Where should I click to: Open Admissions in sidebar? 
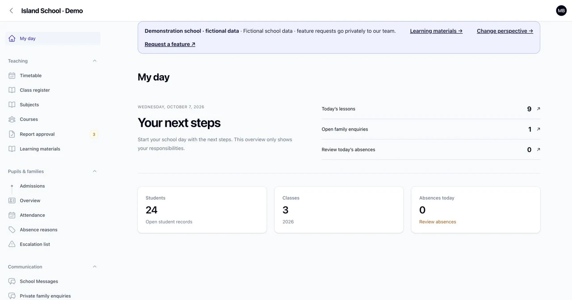pos(53,186)
